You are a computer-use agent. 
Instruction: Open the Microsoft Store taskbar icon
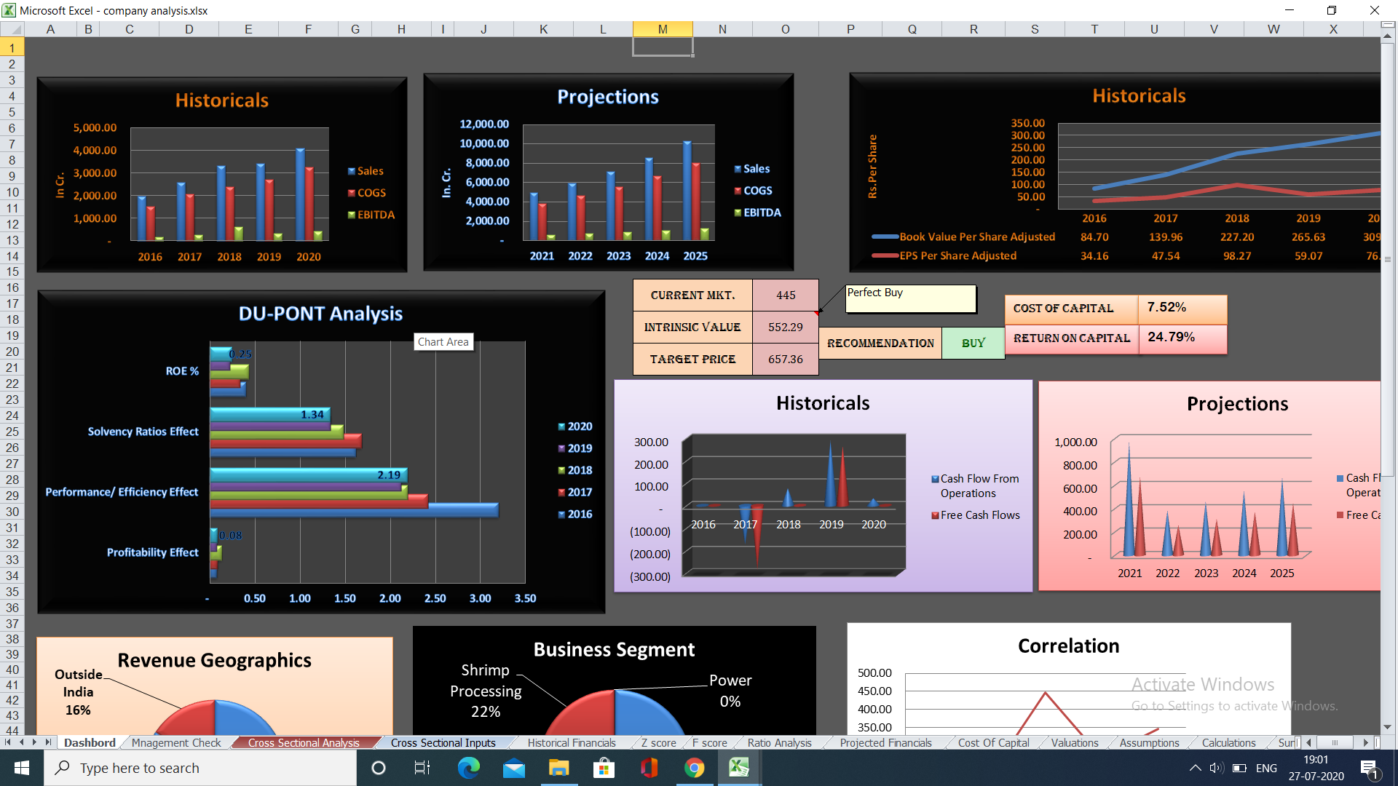604,768
